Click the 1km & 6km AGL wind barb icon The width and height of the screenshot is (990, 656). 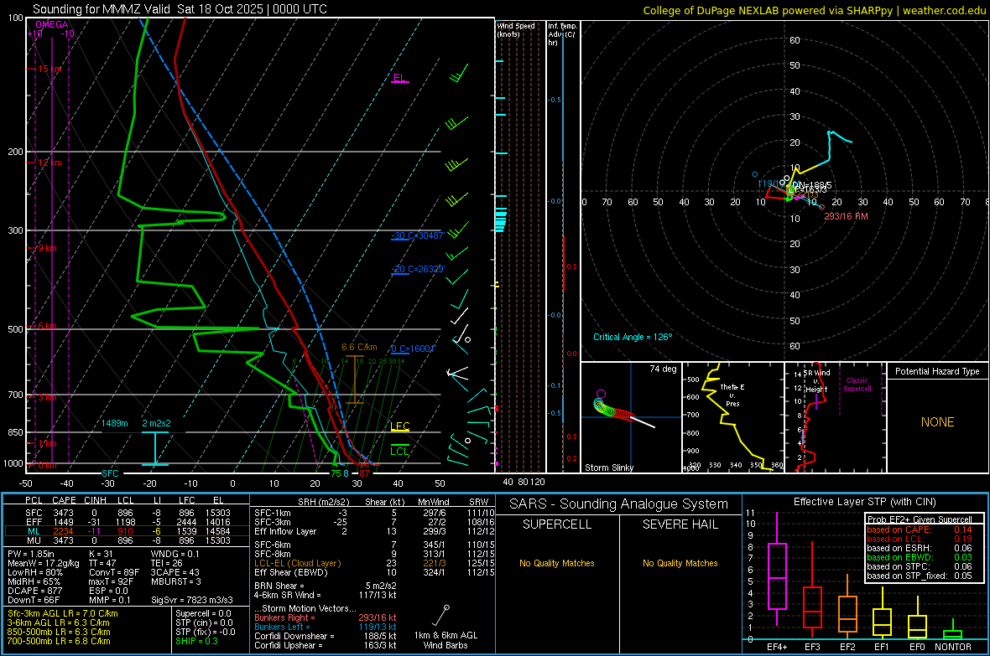pos(441,616)
